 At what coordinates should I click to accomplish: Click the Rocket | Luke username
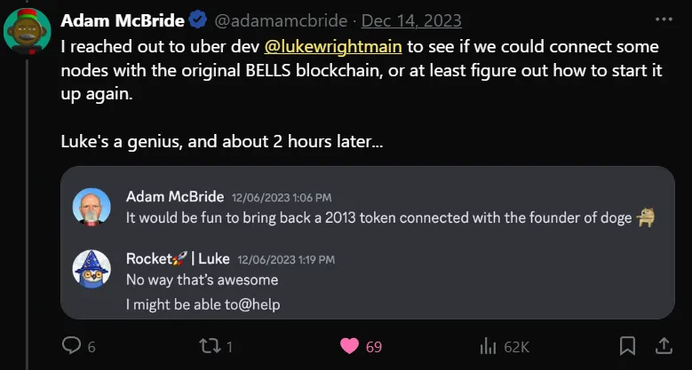point(178,259)
